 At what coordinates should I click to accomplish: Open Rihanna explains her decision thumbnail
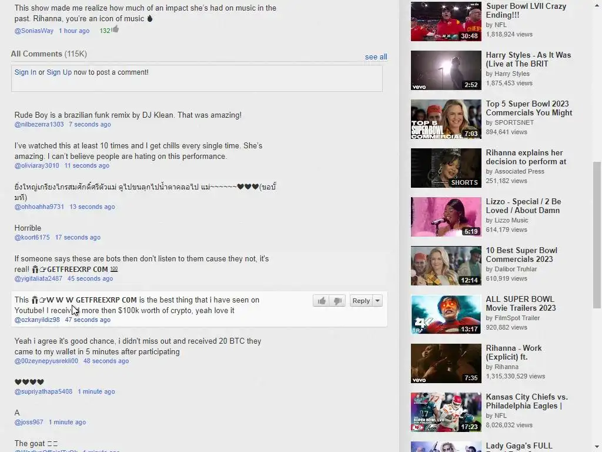tap(446, 168)
